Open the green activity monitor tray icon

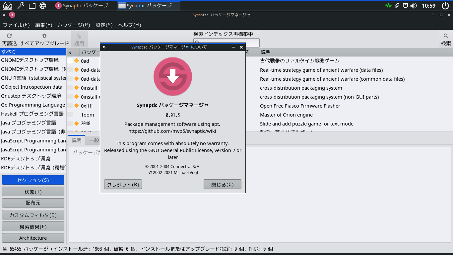[x=388, y=6]
